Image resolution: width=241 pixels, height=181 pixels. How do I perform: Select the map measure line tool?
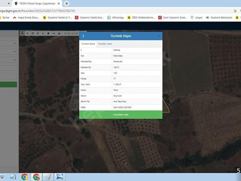pos(53,33)
